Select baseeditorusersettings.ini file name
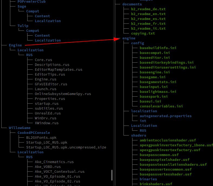The height and width of the screenshot is (186, 213). (168, 67)
